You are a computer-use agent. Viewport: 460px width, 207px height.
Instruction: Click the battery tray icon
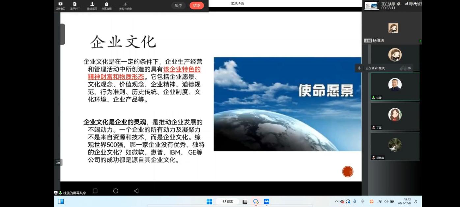392,201
